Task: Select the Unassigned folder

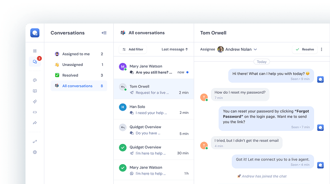Action: 79,64
